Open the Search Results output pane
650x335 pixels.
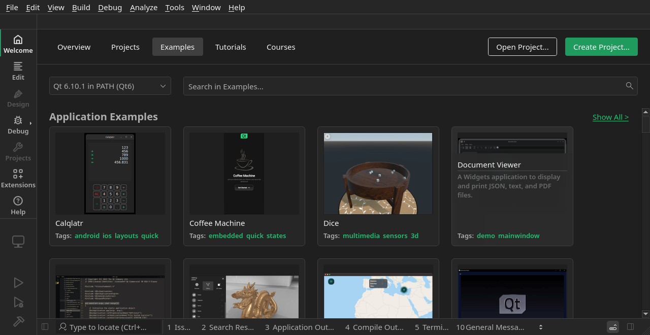click(x=227, y=327)
